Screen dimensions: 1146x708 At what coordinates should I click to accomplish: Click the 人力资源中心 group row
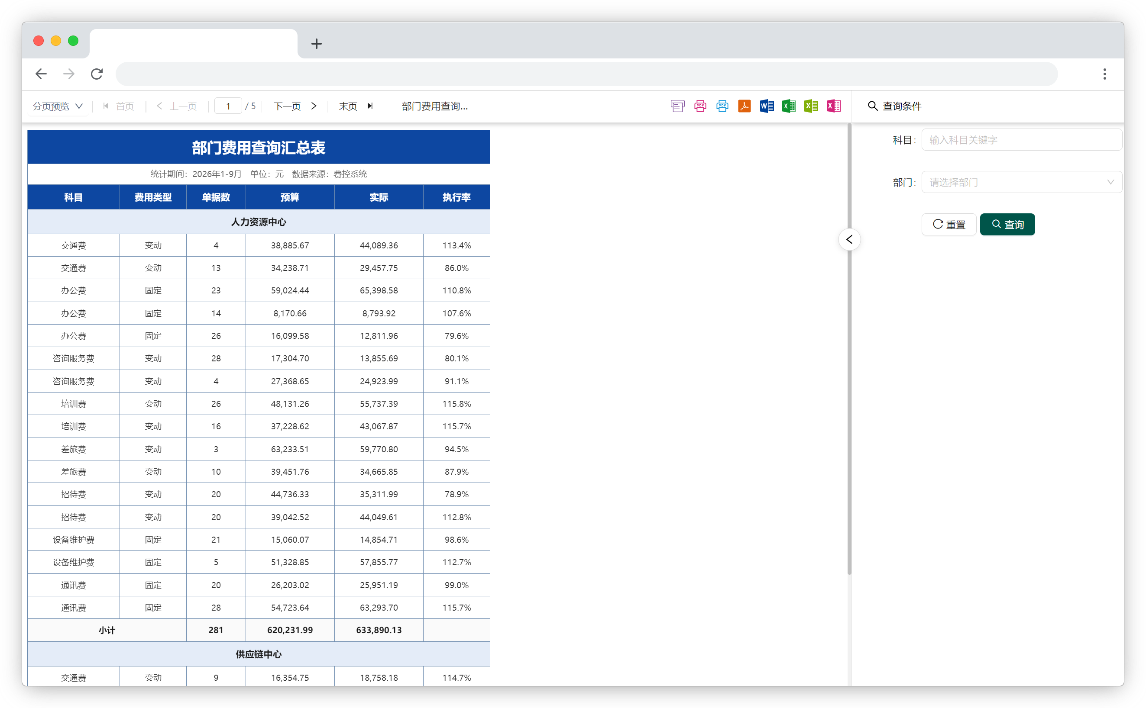(x=259, y=222)
